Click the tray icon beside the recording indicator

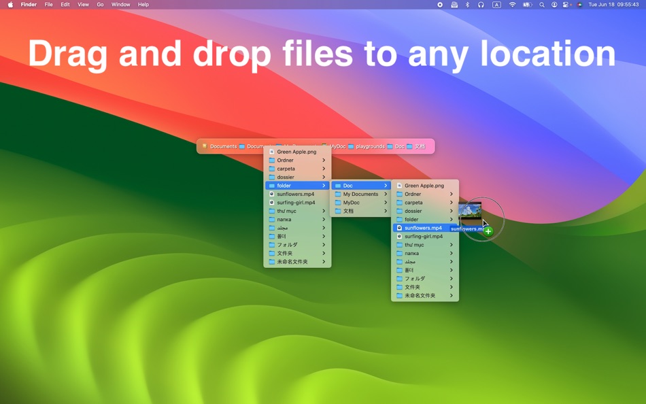[x=454, y=5]
